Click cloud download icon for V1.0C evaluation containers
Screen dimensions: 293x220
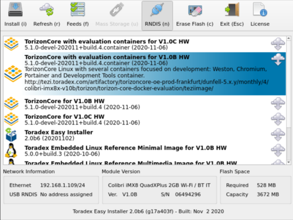point(278,44)
